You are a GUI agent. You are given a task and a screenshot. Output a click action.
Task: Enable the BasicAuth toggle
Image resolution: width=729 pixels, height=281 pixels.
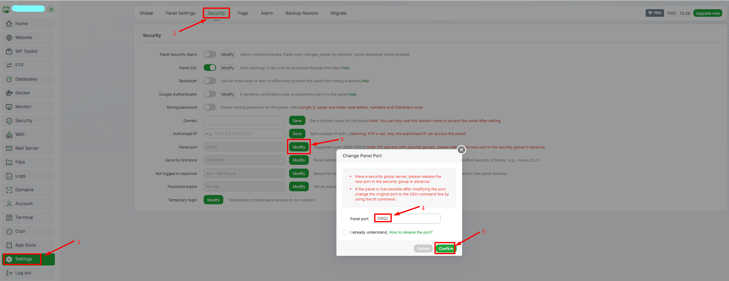point(210,81)
